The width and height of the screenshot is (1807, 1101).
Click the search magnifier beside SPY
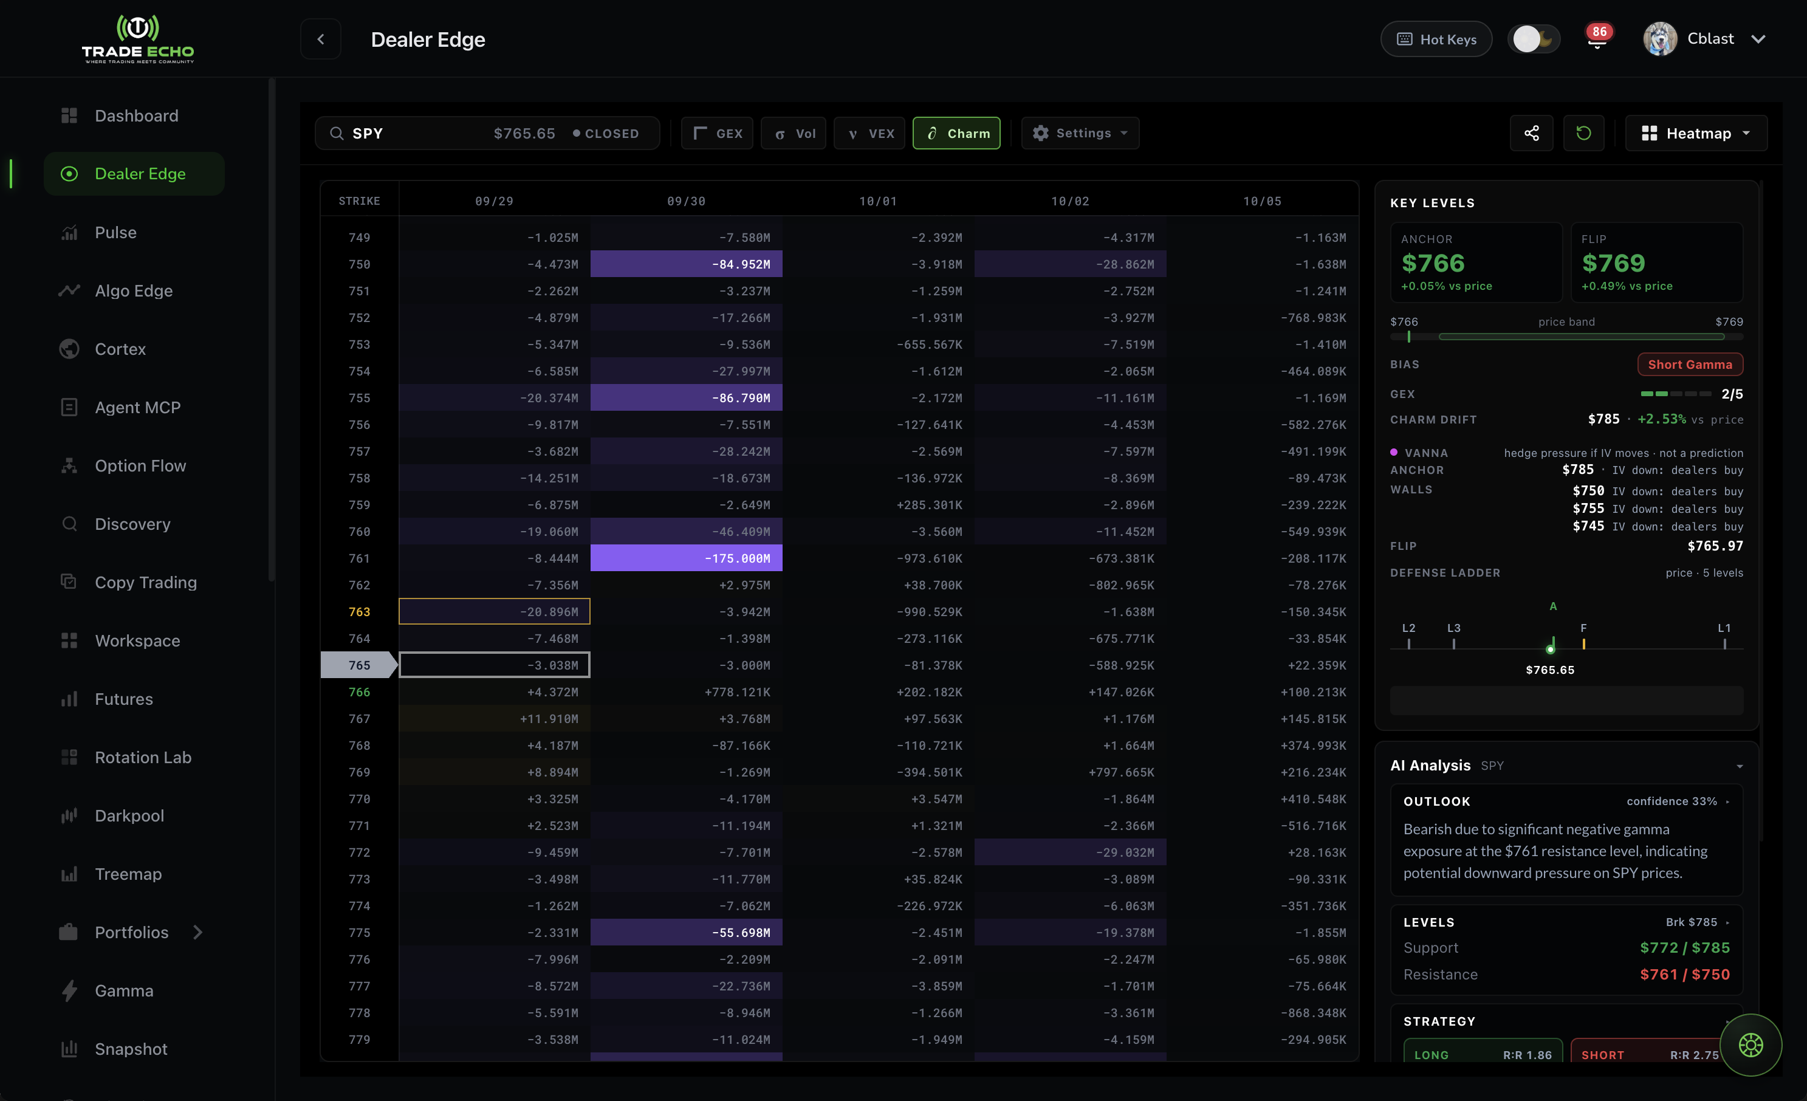pyautogui.click(x=337, y=134)
